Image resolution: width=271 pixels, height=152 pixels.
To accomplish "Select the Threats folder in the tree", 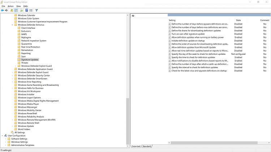I will 25,63.
